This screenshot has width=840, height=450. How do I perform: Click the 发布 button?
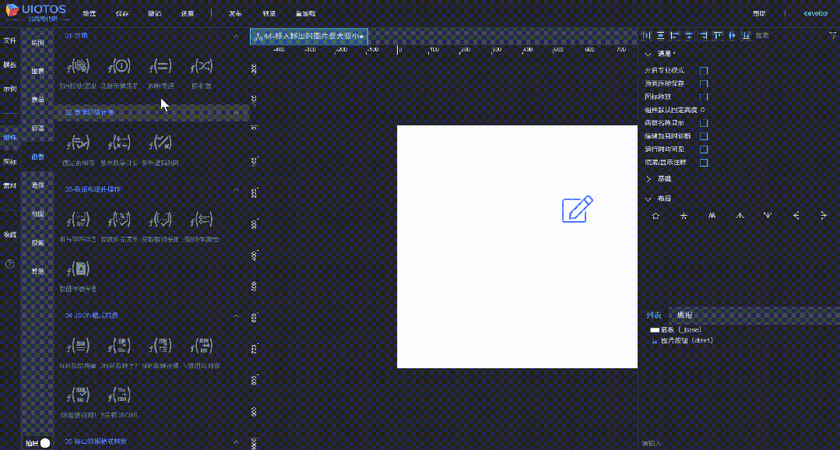pyautogui.click(x=234, y=13)
